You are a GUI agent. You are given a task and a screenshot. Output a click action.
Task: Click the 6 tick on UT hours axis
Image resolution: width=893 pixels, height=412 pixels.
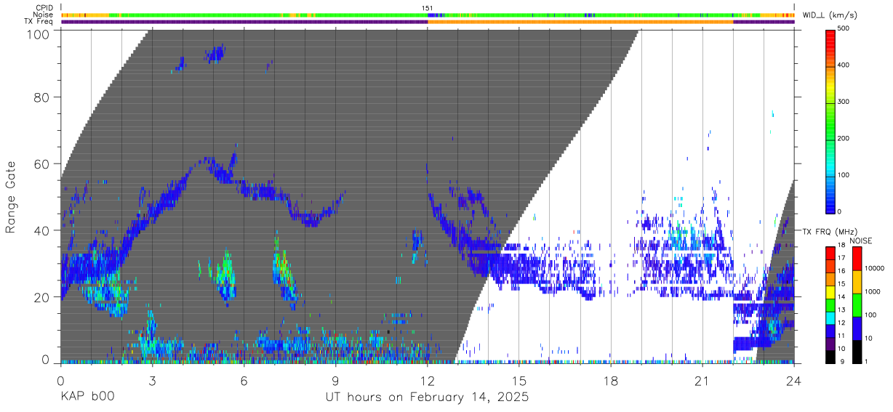pyautogui.click(x=244, y=381)
